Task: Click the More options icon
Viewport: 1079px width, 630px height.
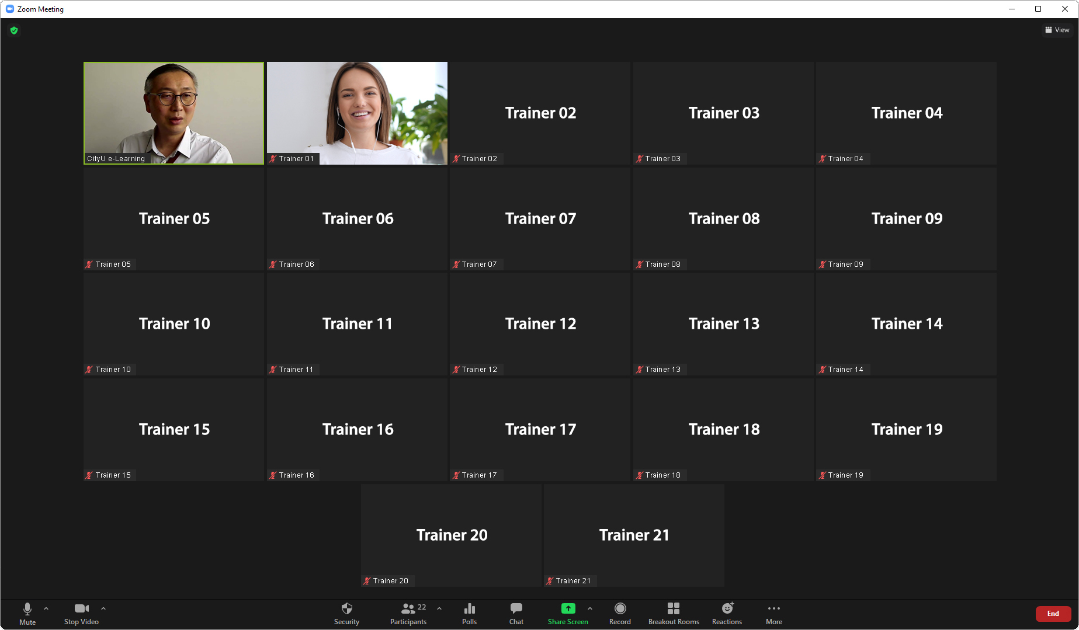Action: 773,613
